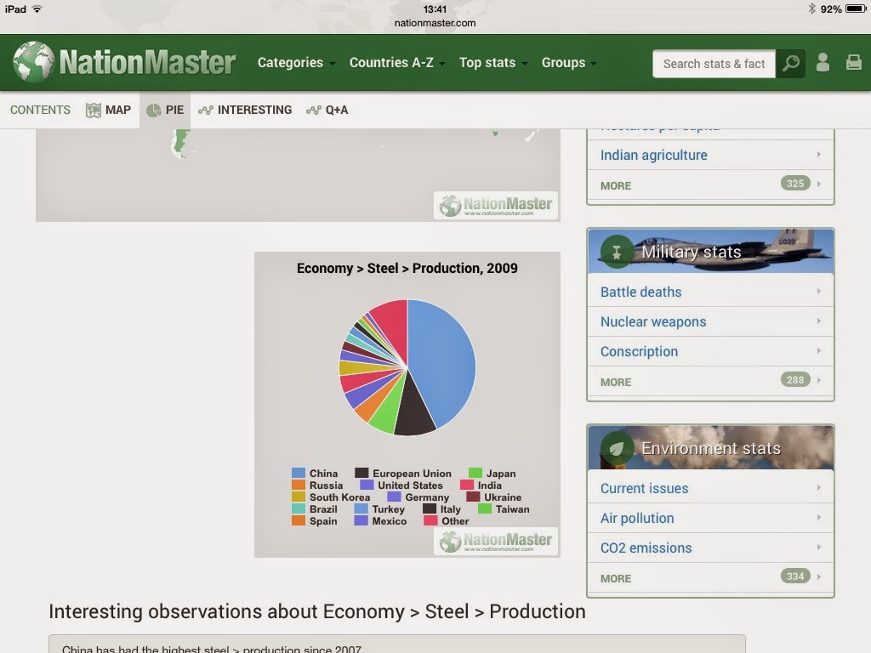Click the 'United States' legend label
Screen dimensions: 871x653
click(410, 485)
